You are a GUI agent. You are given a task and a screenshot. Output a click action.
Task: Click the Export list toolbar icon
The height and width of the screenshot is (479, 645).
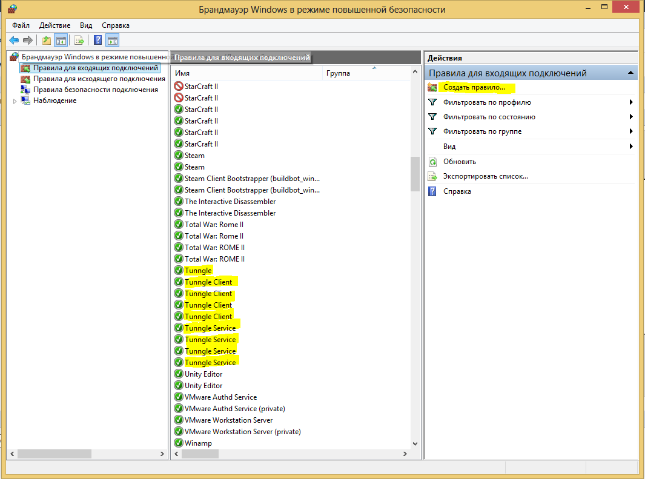coord(79,41)
